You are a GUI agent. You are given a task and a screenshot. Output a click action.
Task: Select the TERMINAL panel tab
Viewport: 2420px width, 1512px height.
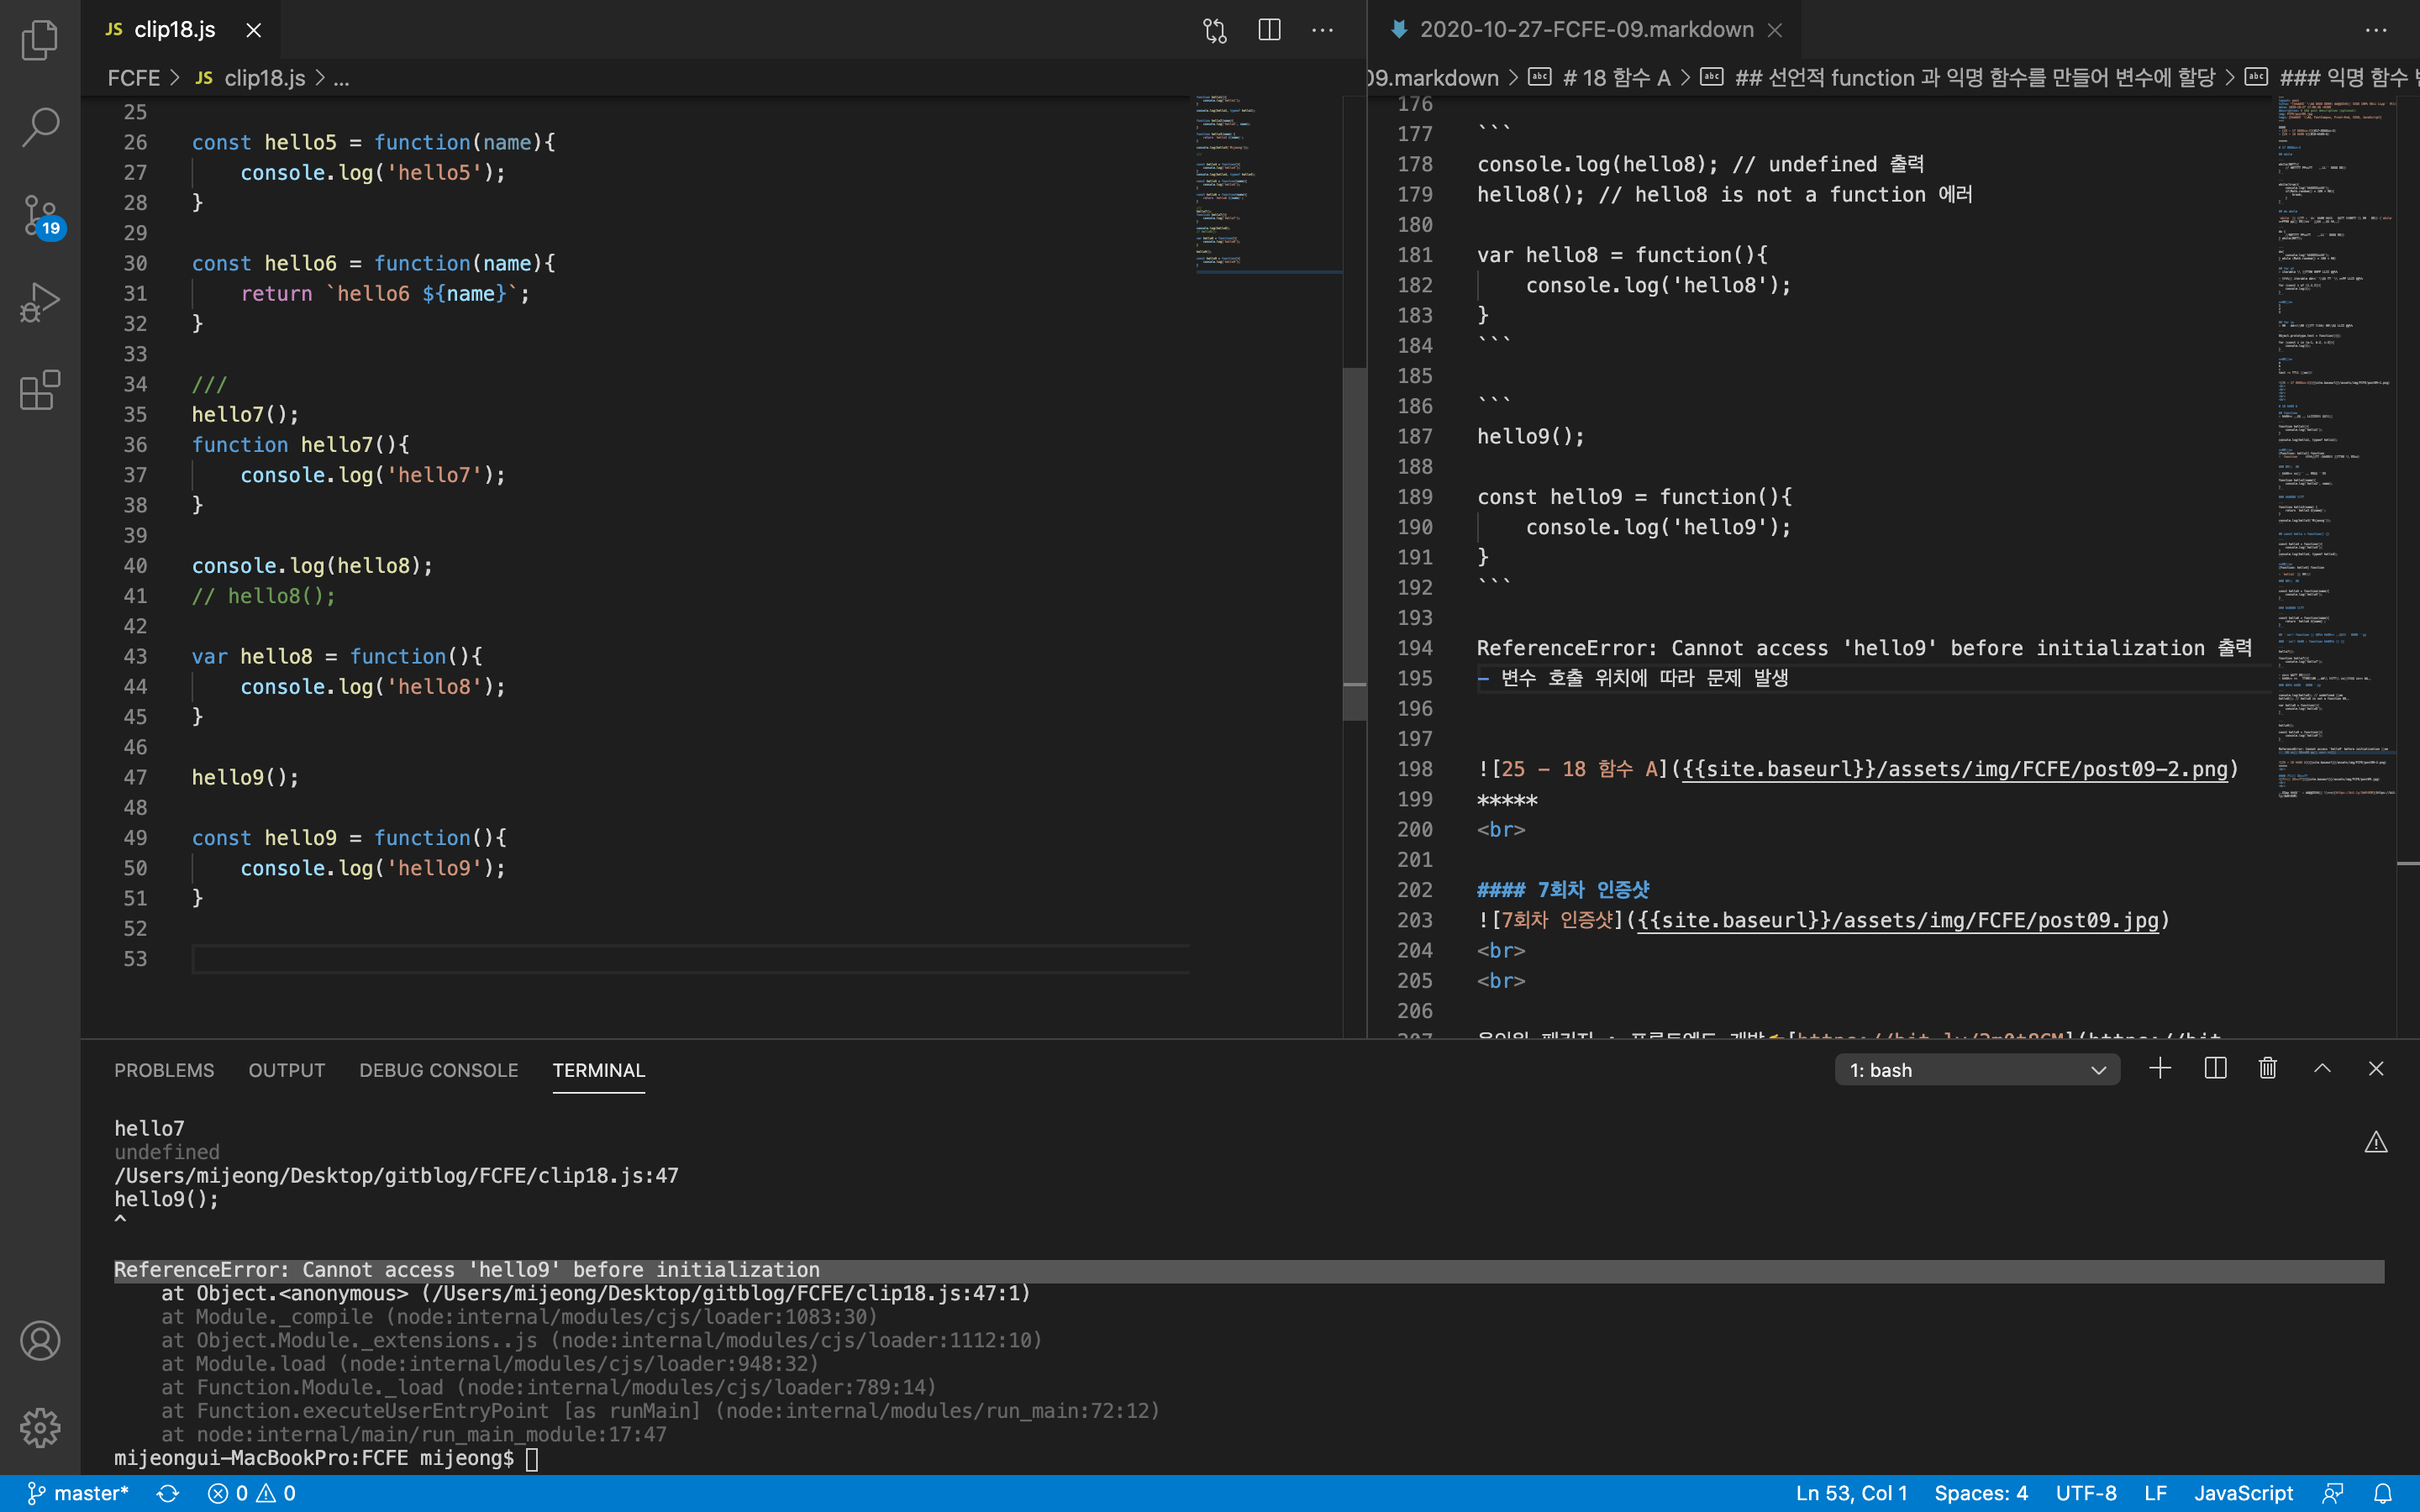pos(599,1070)
